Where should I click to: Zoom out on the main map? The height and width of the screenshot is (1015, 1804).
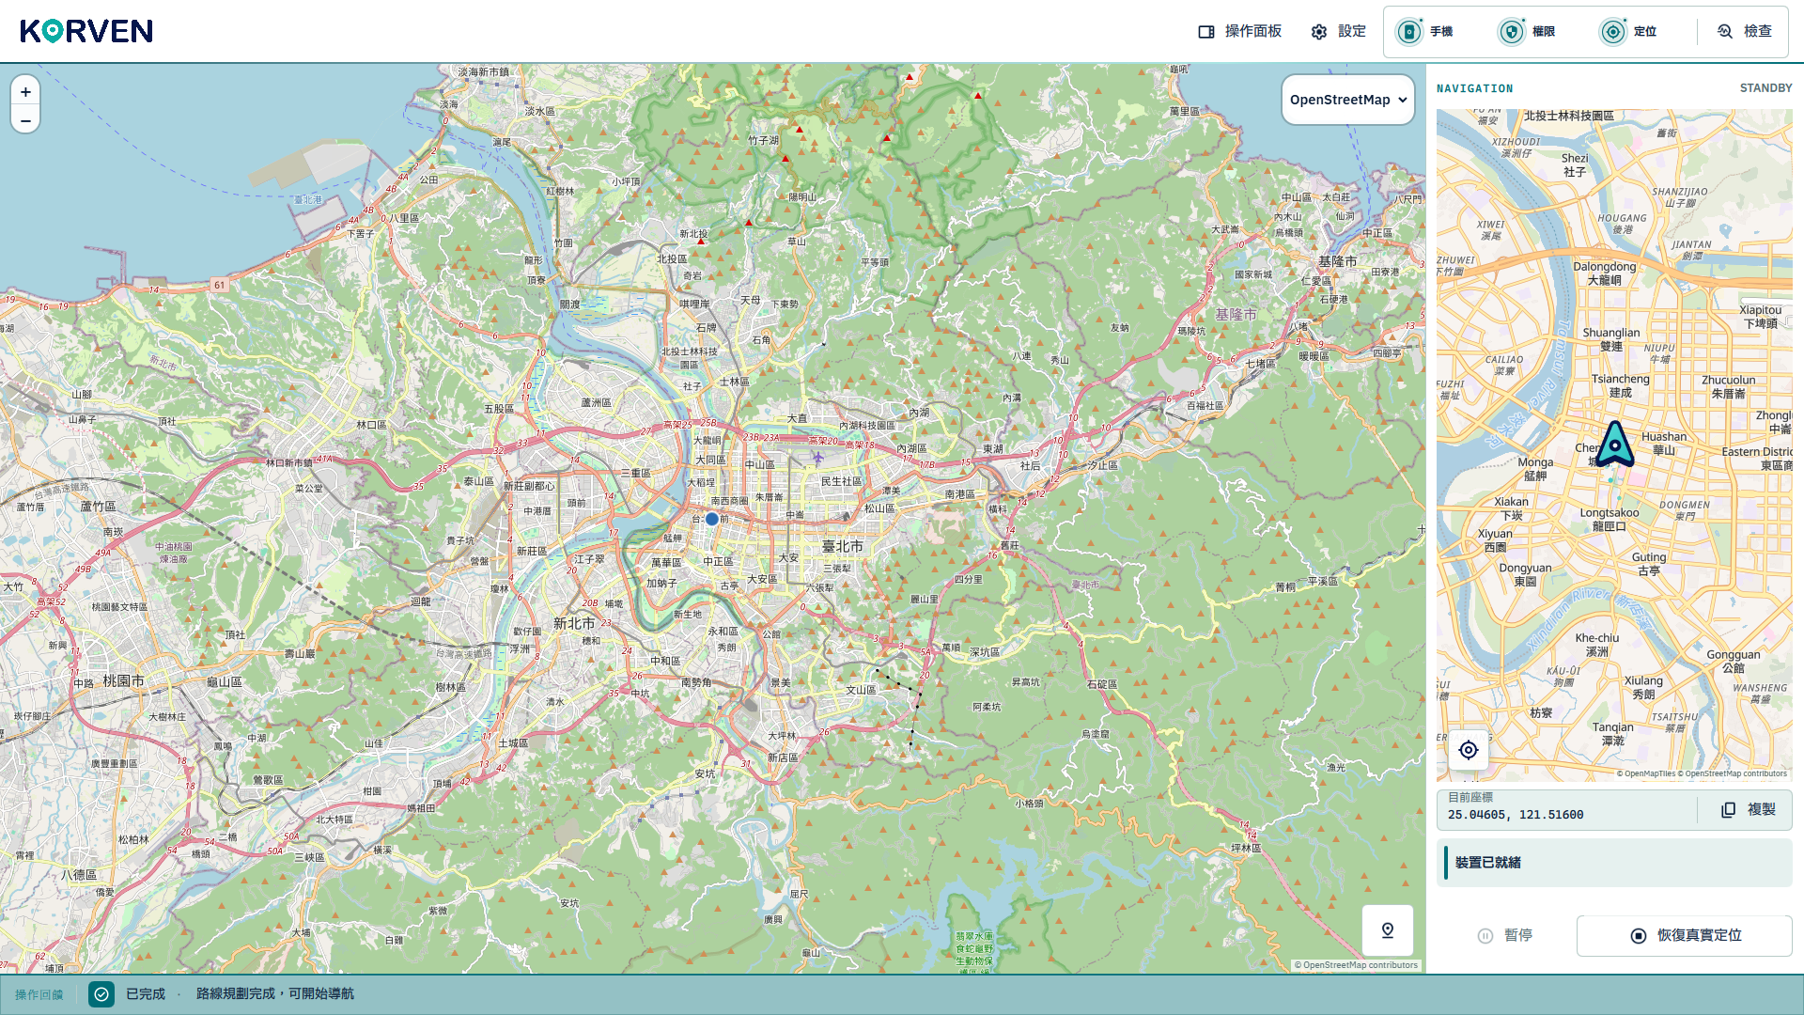click(25, 120)
